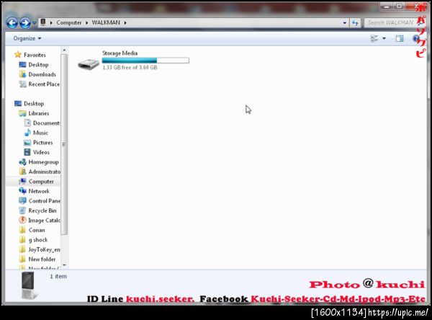Image resolution: width=432 pixels, height=320 pixels.
Task: Select the Desktop root tree item
Action: [x=34, y=104]
